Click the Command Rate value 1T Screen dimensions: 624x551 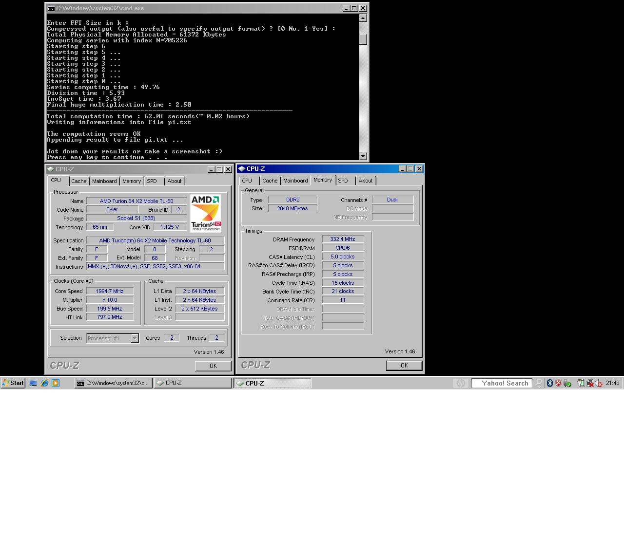click(343, 300)
